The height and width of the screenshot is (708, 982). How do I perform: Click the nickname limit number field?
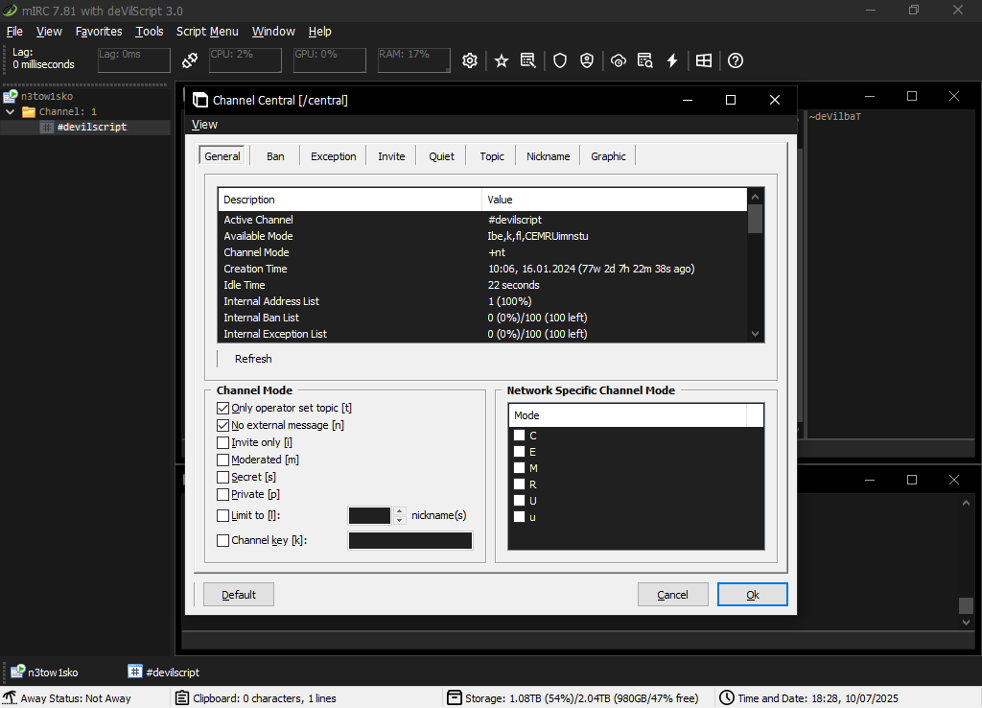(369, 515)
